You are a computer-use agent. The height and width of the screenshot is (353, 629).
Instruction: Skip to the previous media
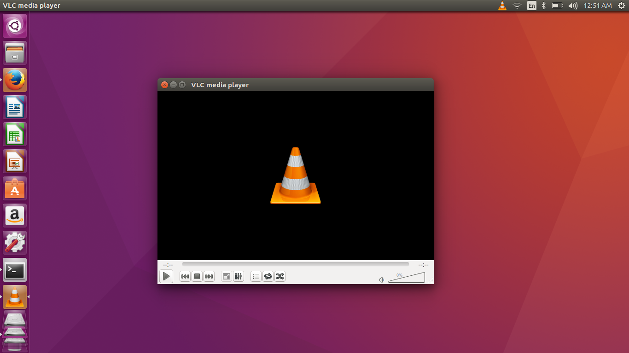tap(185, 276)
